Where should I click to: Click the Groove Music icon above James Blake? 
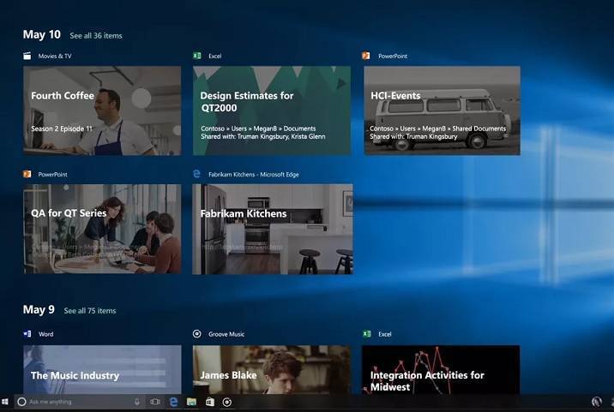197,334
